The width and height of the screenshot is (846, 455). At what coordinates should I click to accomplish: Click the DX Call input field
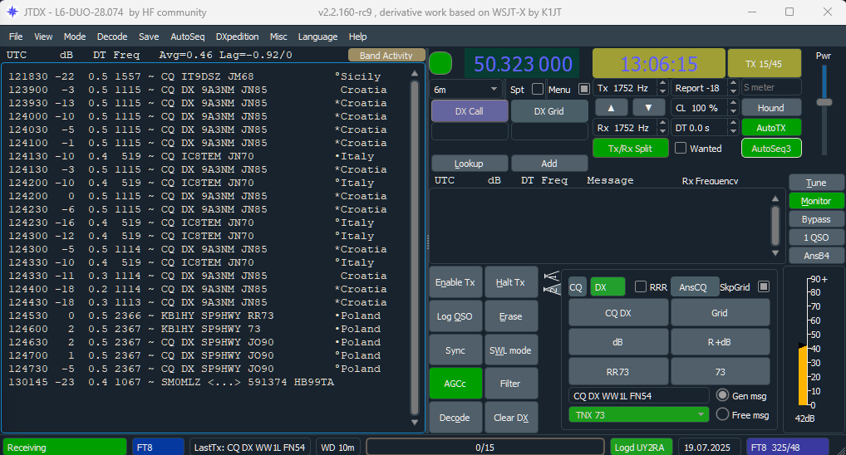tap(470, 131)
